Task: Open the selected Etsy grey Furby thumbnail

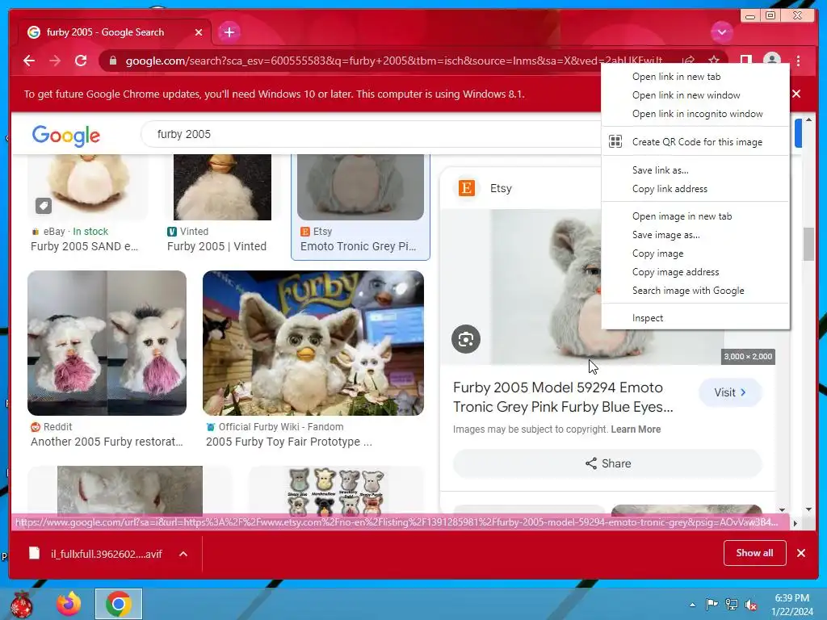Action: (x=361, y=187)
